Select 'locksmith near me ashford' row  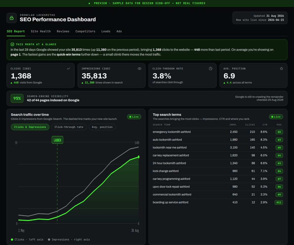click(218, 148)
